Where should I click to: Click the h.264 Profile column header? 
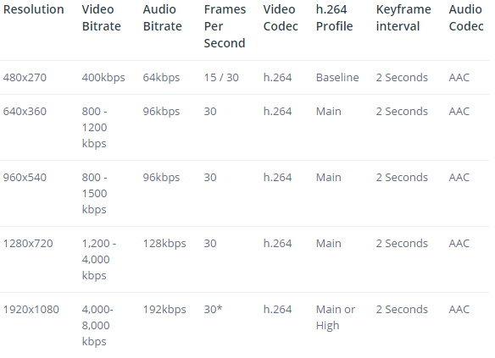(x=334, y=18)
